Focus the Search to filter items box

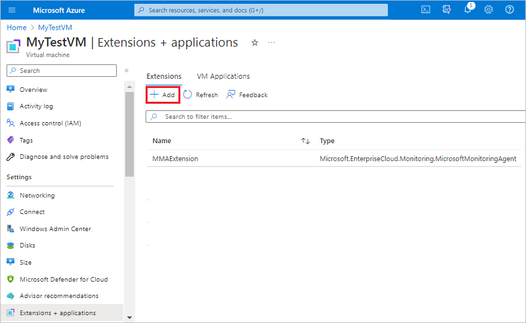(x=335, y=116)
